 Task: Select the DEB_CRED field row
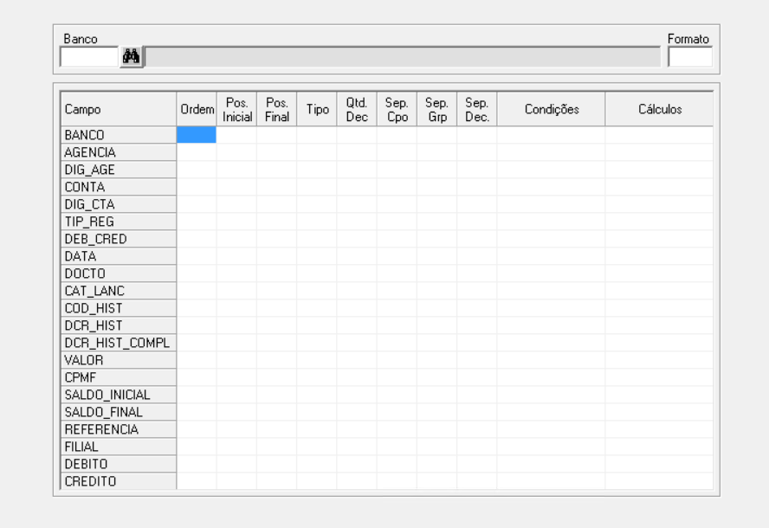click(x=118, y=239)
